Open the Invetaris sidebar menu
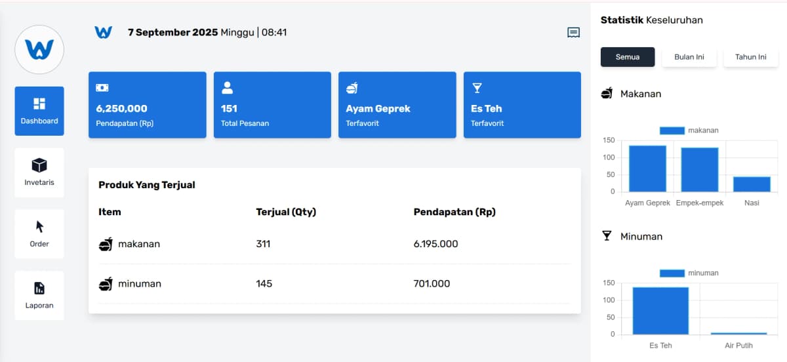Image resolution: width=787 pixels, height=362 pixels. [x=39, y=172]
